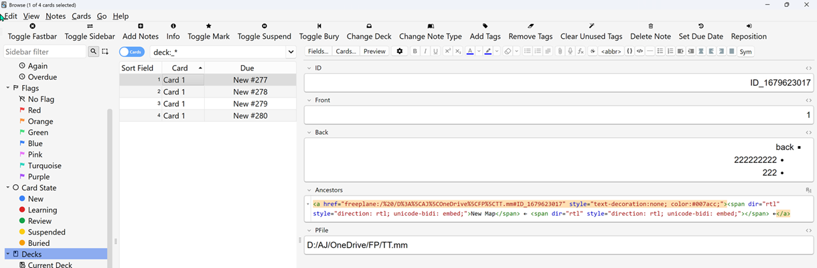Open the Notes menu
The height and width of the screenshot is (268, 817).
click(55, 16)
